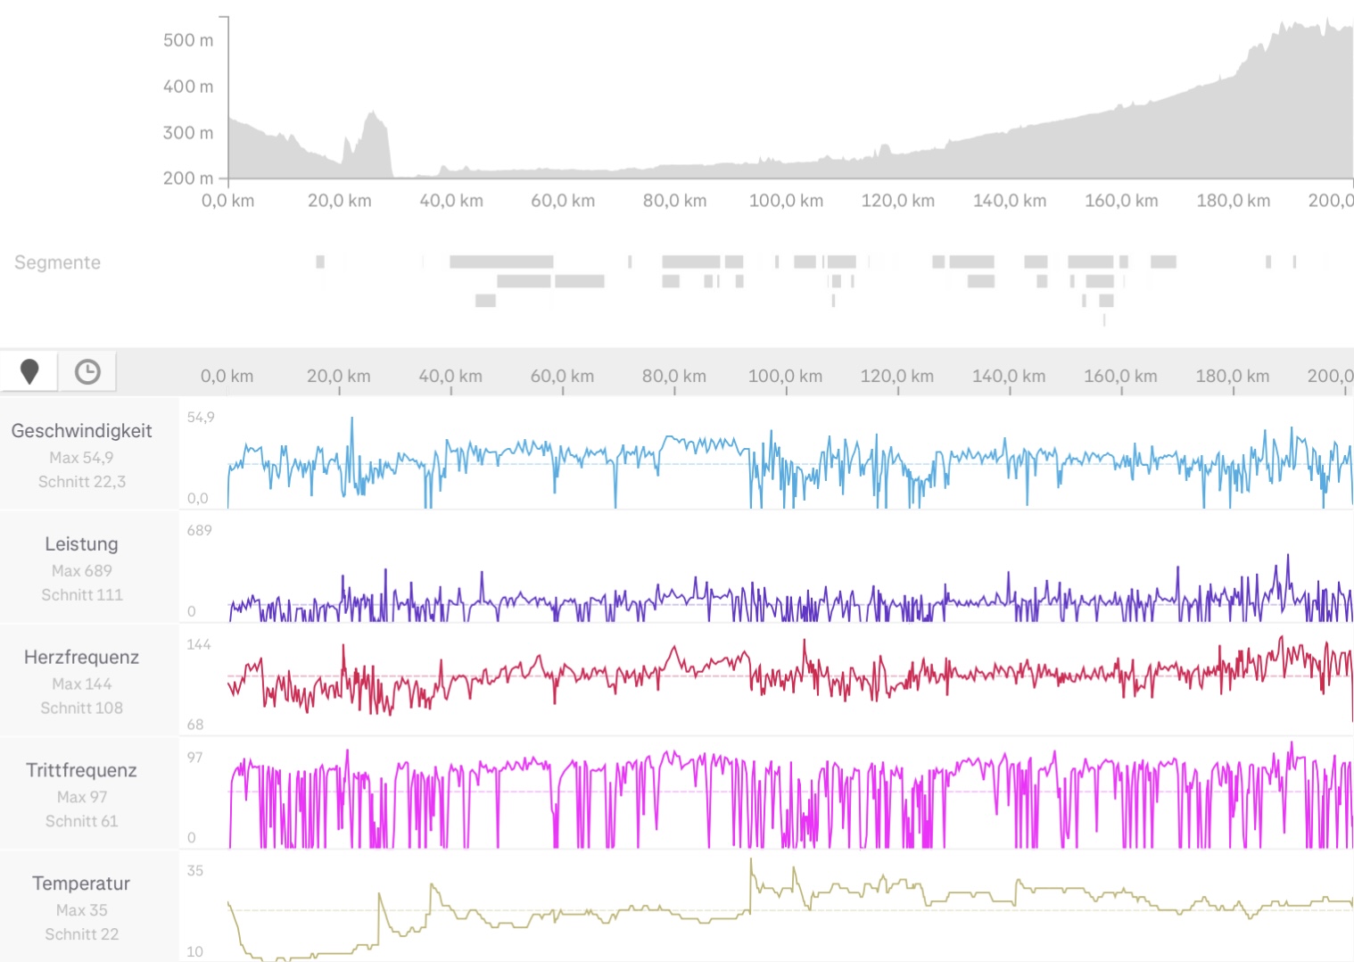
Task: Click the 500 m elevation axis label
Action: tap(188, 40)
